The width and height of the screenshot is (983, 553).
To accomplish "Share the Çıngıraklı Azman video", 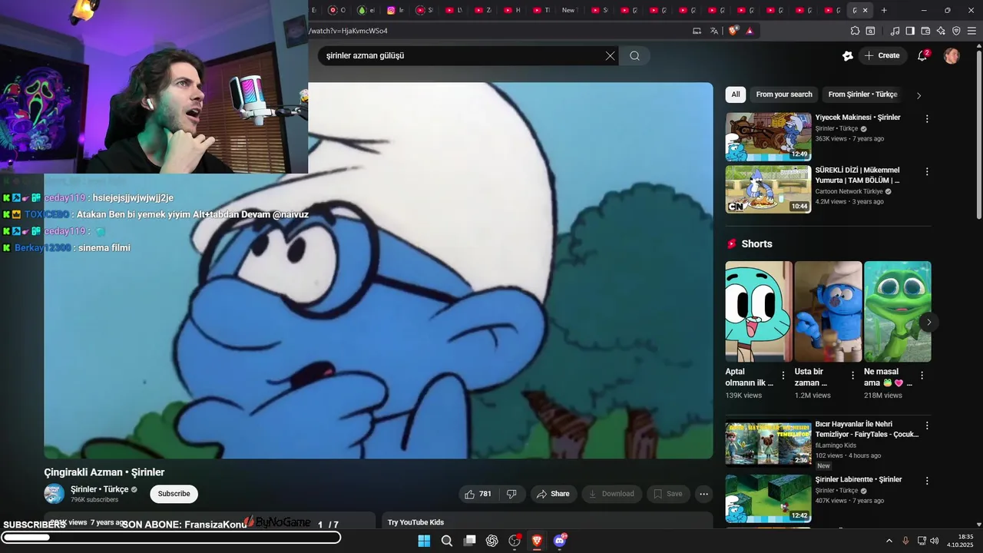I will coord(554,494).
